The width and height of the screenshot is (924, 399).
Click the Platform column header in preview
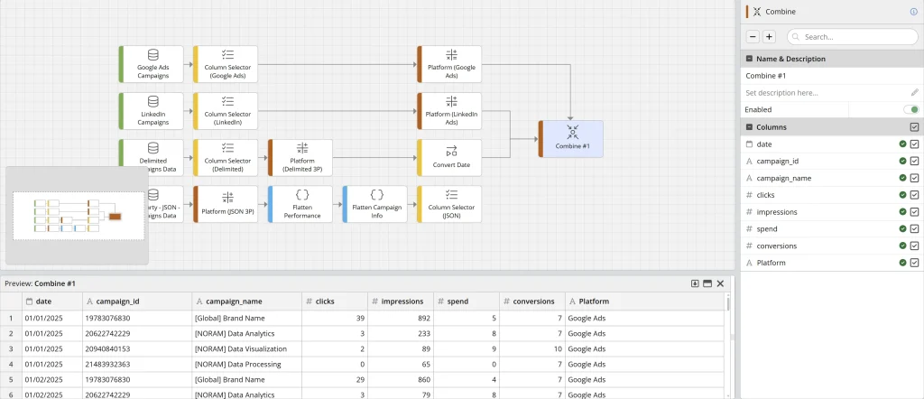tap(644, 302)
